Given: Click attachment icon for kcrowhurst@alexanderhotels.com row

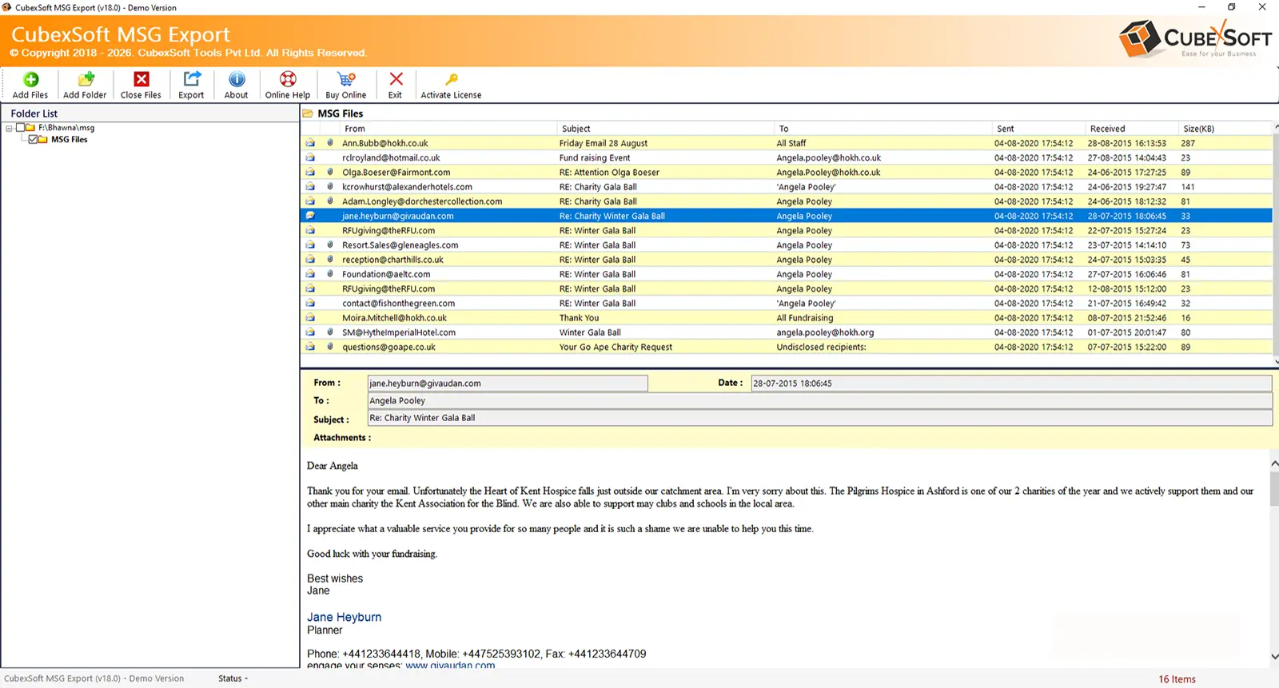Looking at the screenshot, I should [x=329, y=186].
